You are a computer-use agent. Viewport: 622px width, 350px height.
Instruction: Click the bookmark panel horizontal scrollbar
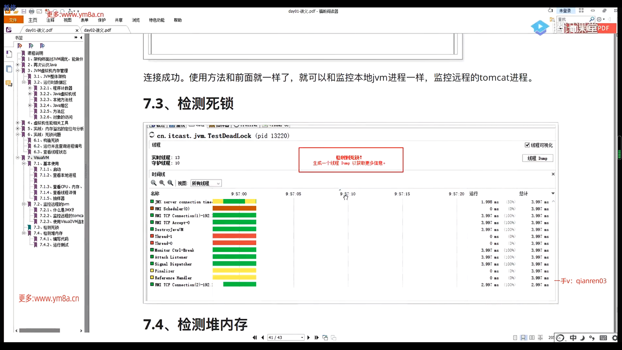pos(40,331)
